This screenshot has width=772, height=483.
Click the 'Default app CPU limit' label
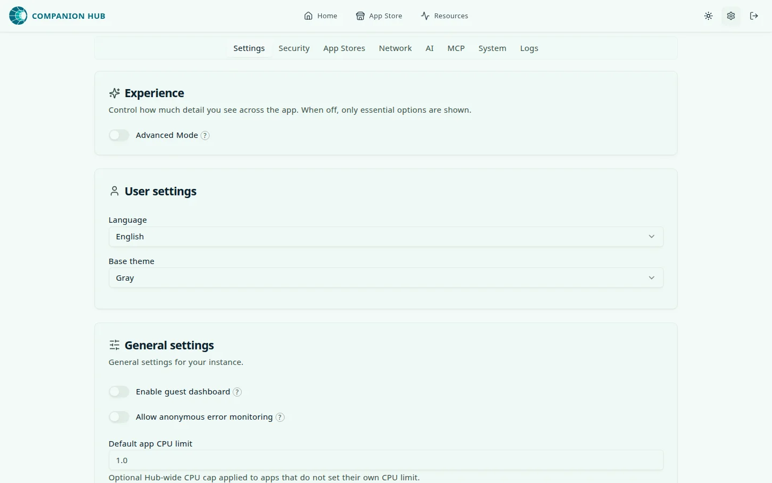(x=150, y=444)
